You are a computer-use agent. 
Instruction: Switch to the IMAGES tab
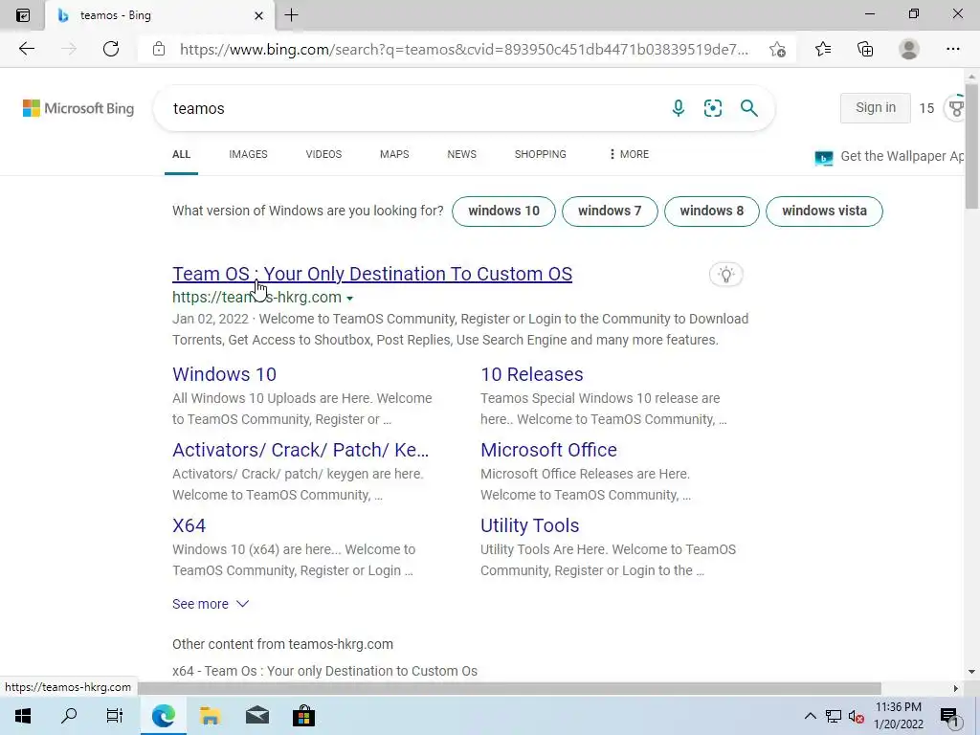[248, 154]
